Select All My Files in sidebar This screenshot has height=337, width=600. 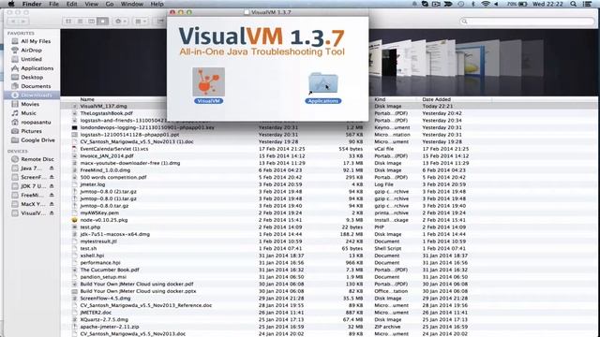(x=31, y=41)
